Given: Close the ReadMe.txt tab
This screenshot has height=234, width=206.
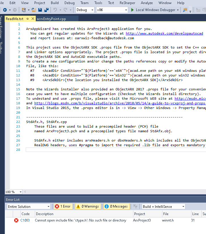Looking at the screenshot, I should tap(33, 19).
